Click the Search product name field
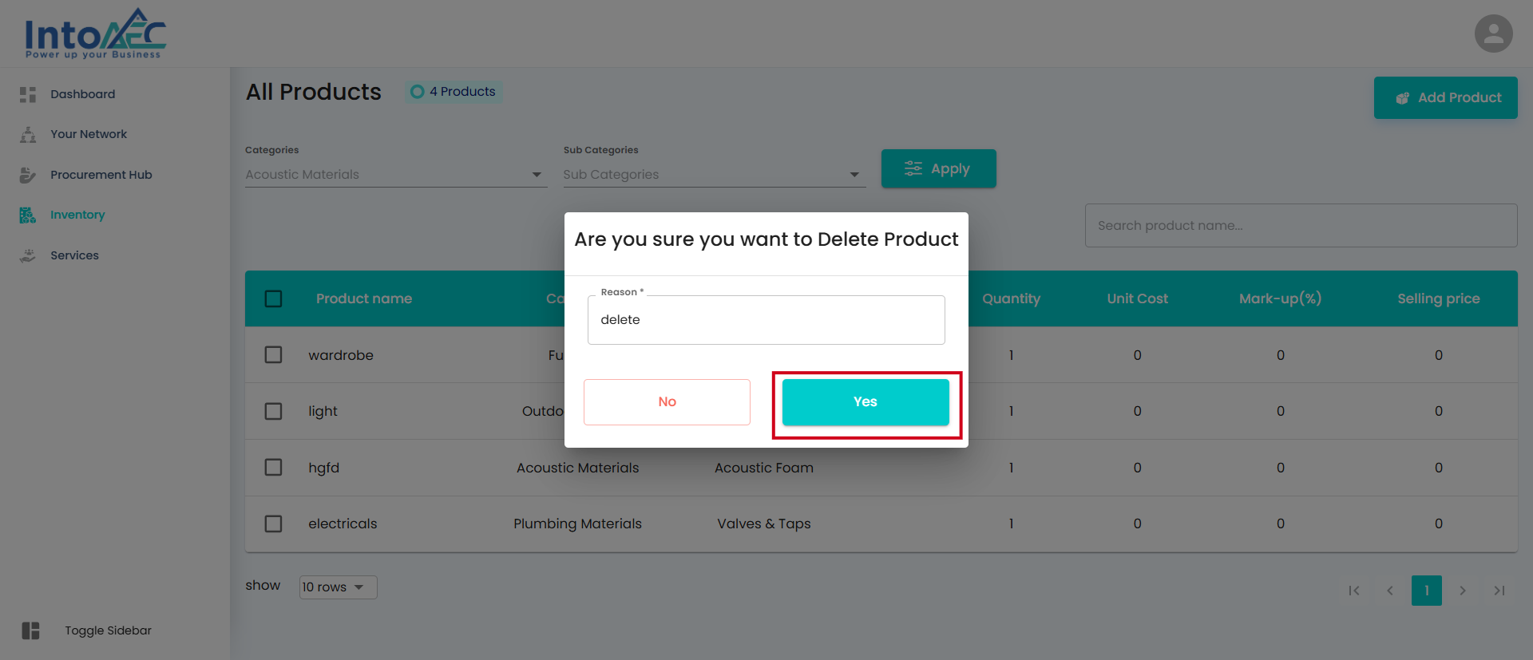 [x=1300, y=226]
